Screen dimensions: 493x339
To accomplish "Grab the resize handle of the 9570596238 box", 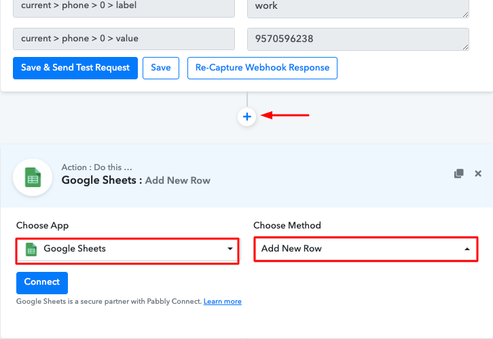I will [465, 47].
